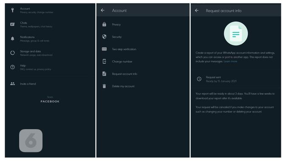Viewport: 286px width, 161px height.
Task: Go back from Request account info screen
Action: click(x=197, y=11)
